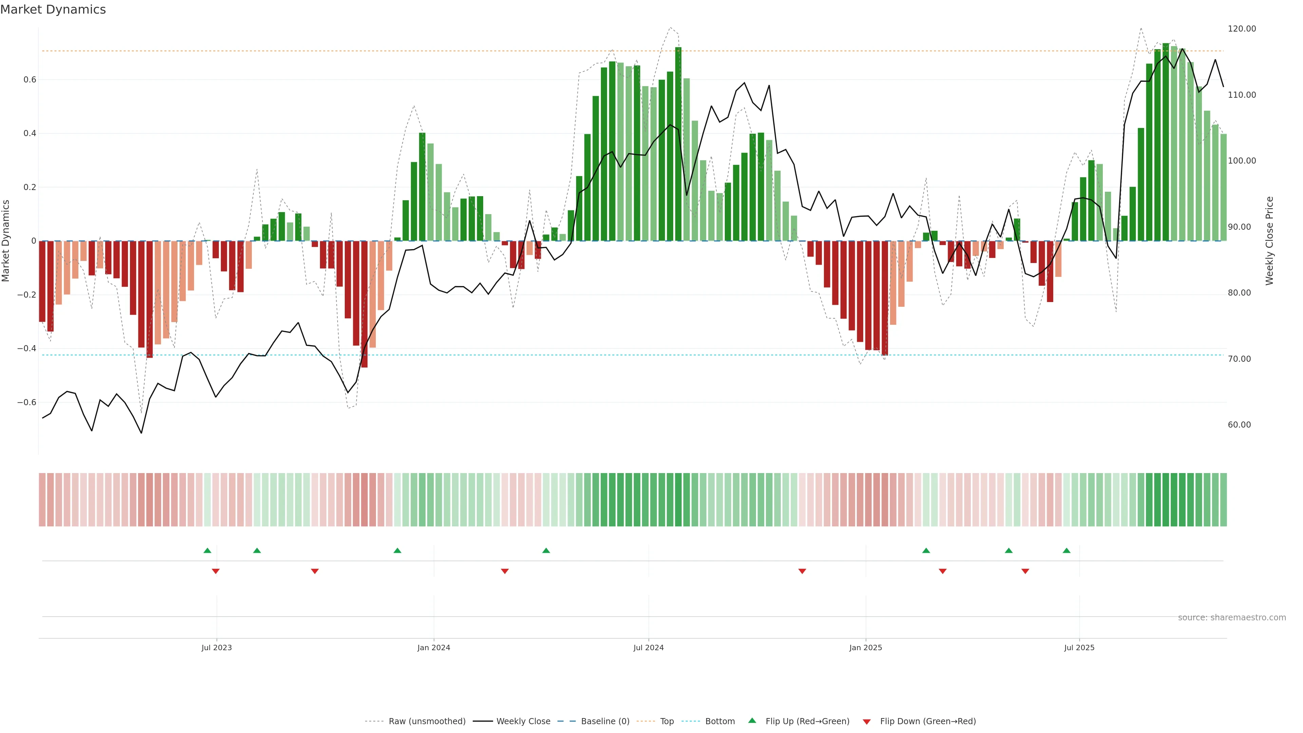Click the red flip-down marker in March 2024
1303x733 pixels.
point(504,571)
